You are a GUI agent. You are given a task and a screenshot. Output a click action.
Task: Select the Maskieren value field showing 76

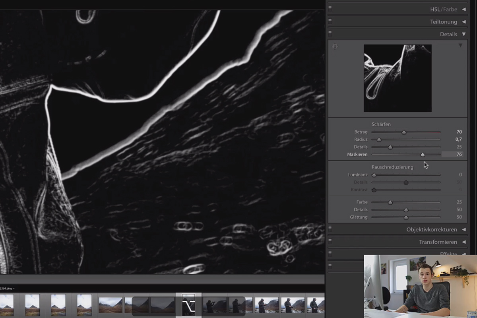pyautogui.click(x=453, y=155)
